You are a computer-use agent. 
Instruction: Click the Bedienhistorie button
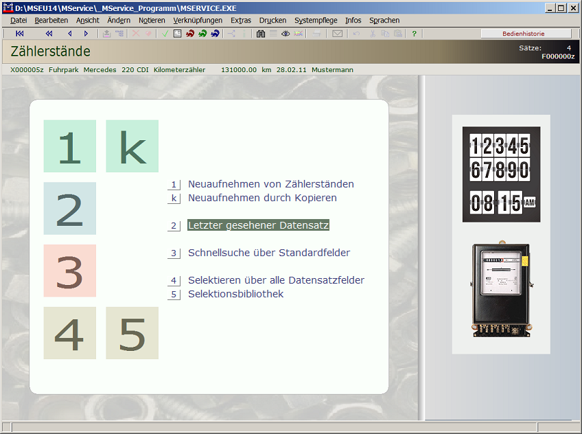(x=526, y=34)
